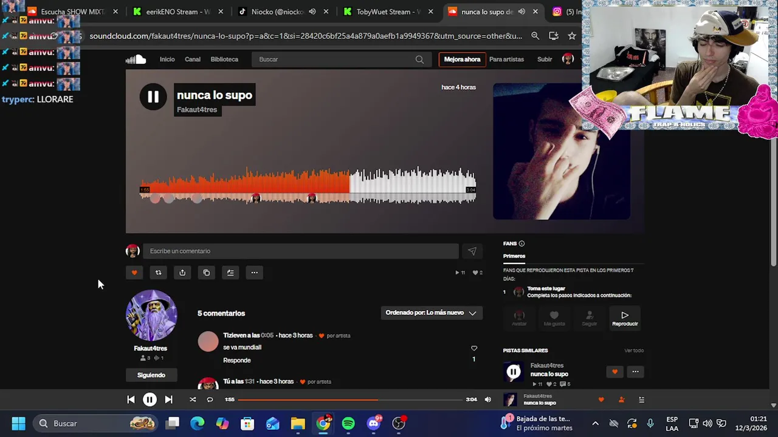Pause the track in the hero player
Screen dimensions: 778x437
(153, 97)
